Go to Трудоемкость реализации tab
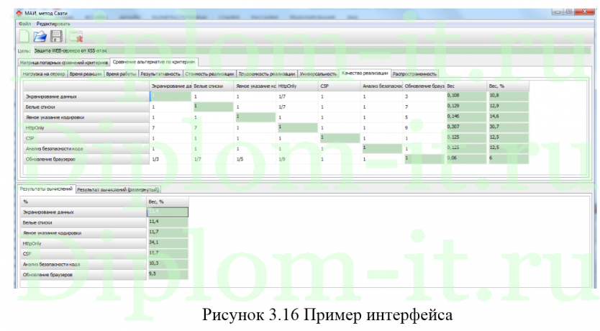Image resolution: width=600 pixels, height=331 pixels. click(x=267, y=74)
